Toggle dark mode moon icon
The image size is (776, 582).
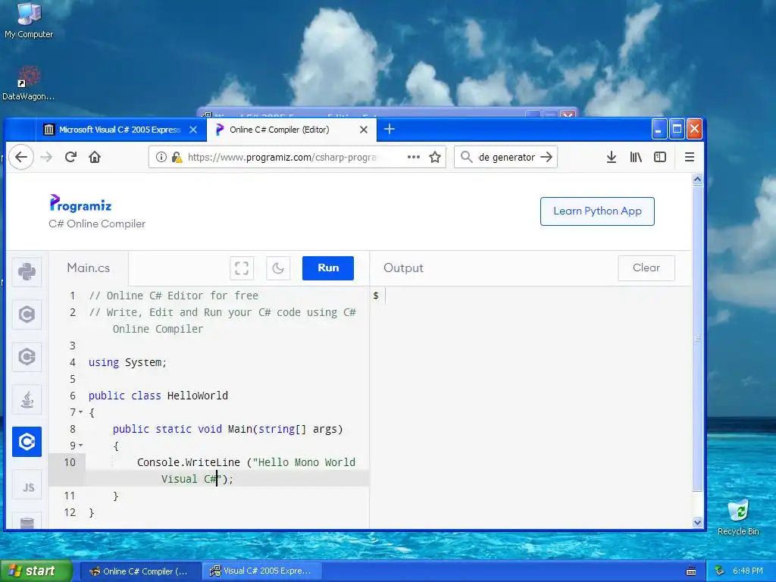[x=278, y=268]
